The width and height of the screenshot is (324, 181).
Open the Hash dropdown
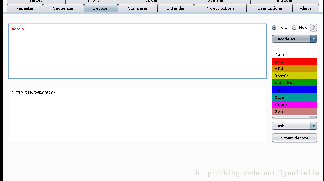(x=294, y=126)
